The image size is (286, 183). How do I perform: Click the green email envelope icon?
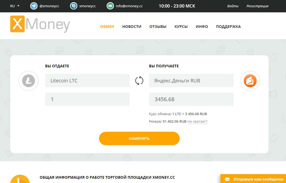[x=110, y=6]
